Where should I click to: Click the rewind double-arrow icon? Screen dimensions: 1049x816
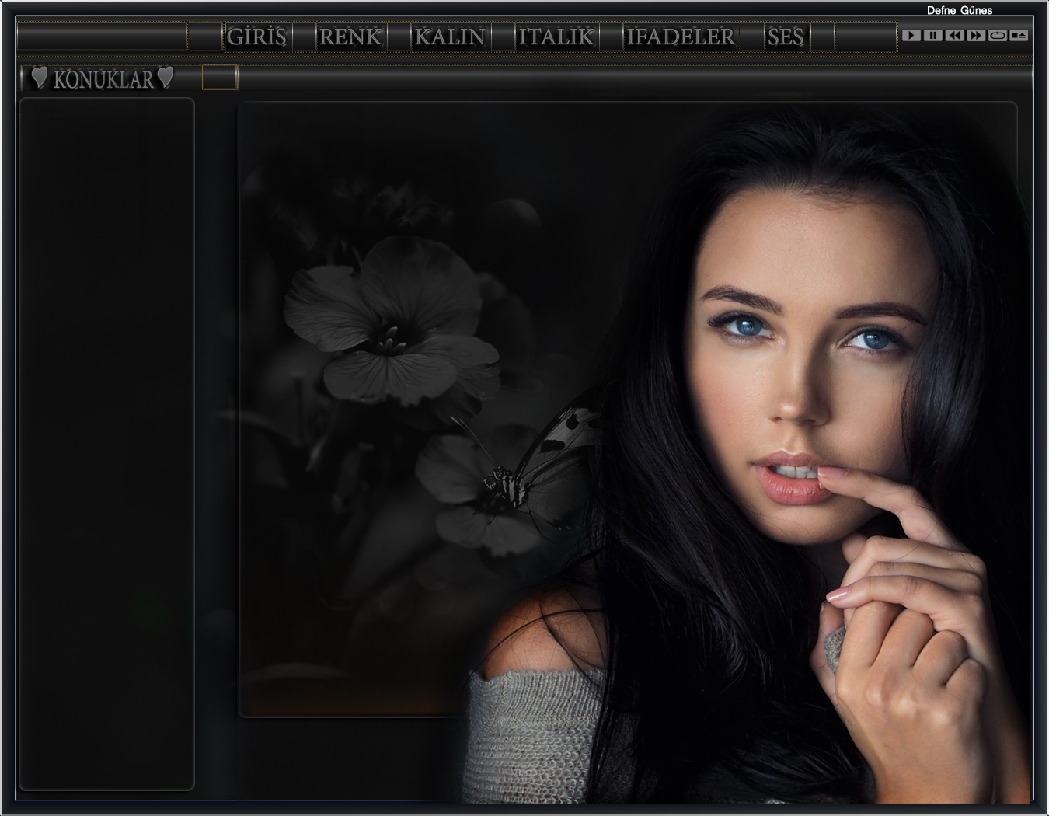coord(955,35)
